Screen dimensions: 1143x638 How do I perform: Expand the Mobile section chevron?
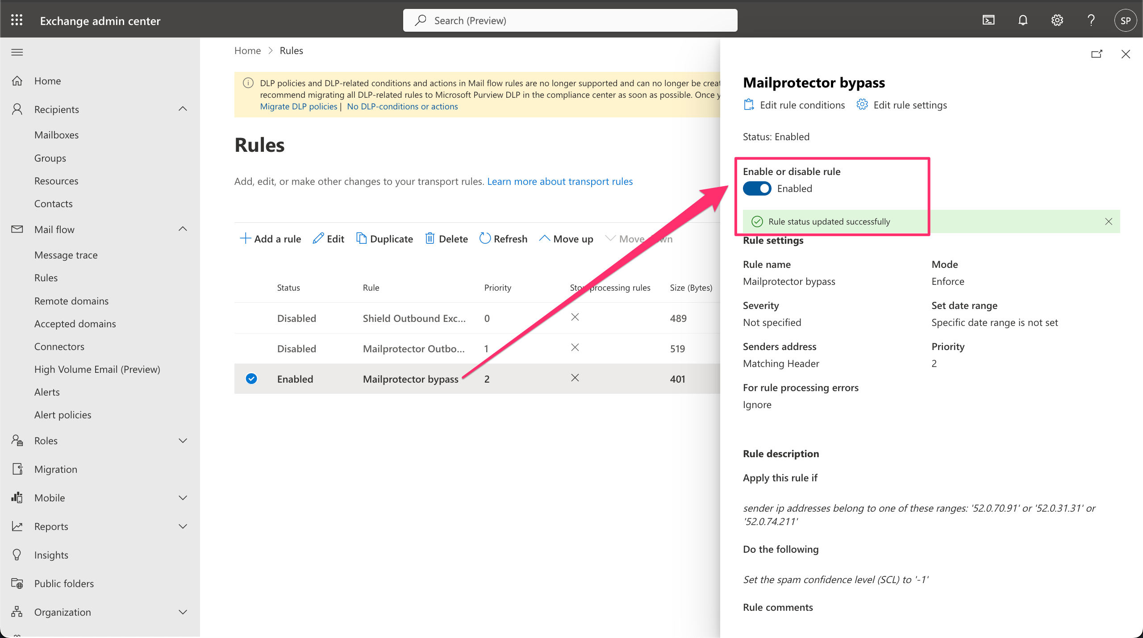[x=183, y=498]
